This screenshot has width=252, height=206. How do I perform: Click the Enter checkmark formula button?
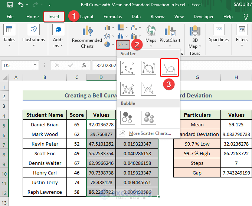pyautogui.click(x=71, y=65)
